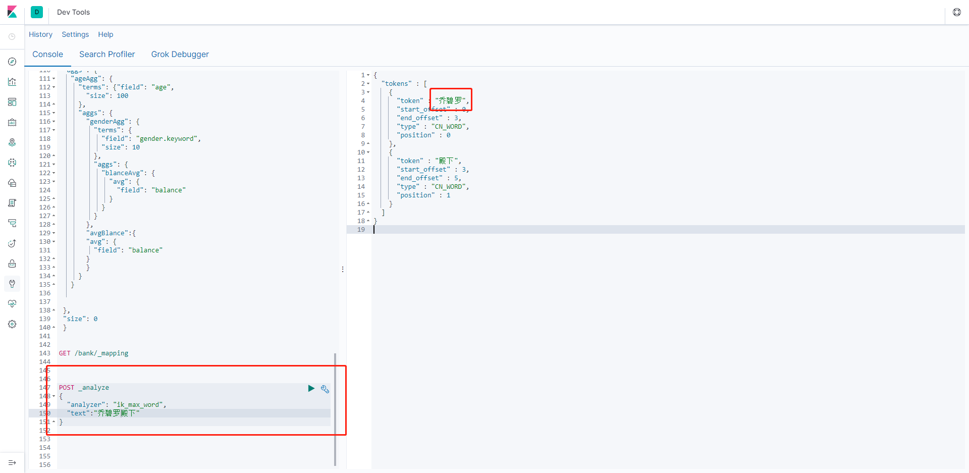Go to Discover compass icon
This screenshot has height=473, width=969.
click(x=12, y=62)
